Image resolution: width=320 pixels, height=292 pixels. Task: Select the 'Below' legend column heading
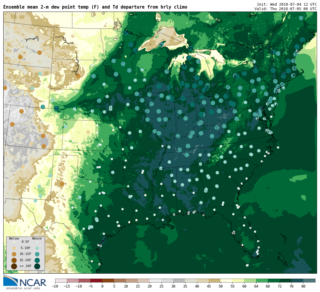pos(14,239)
